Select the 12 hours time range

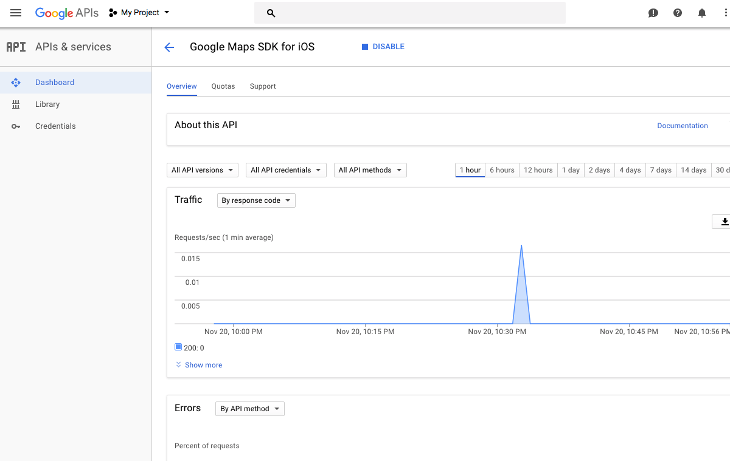pos(538,170)
